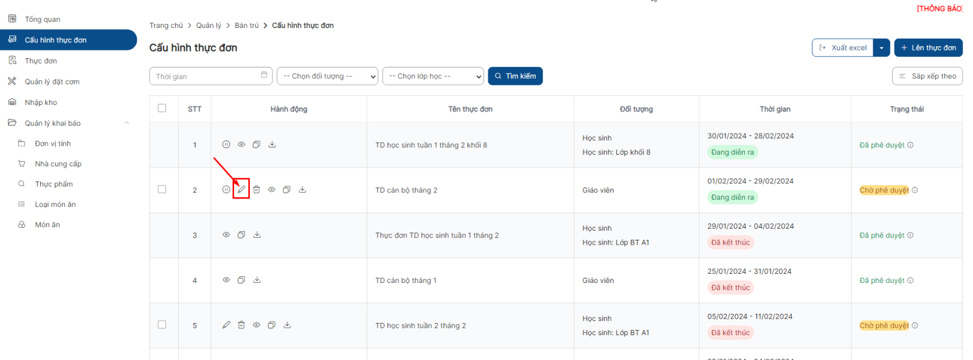Open Thực đơn in the sidebar
Image resolution: width=973 pixels, height=360 pixels.
pos(41,61)
